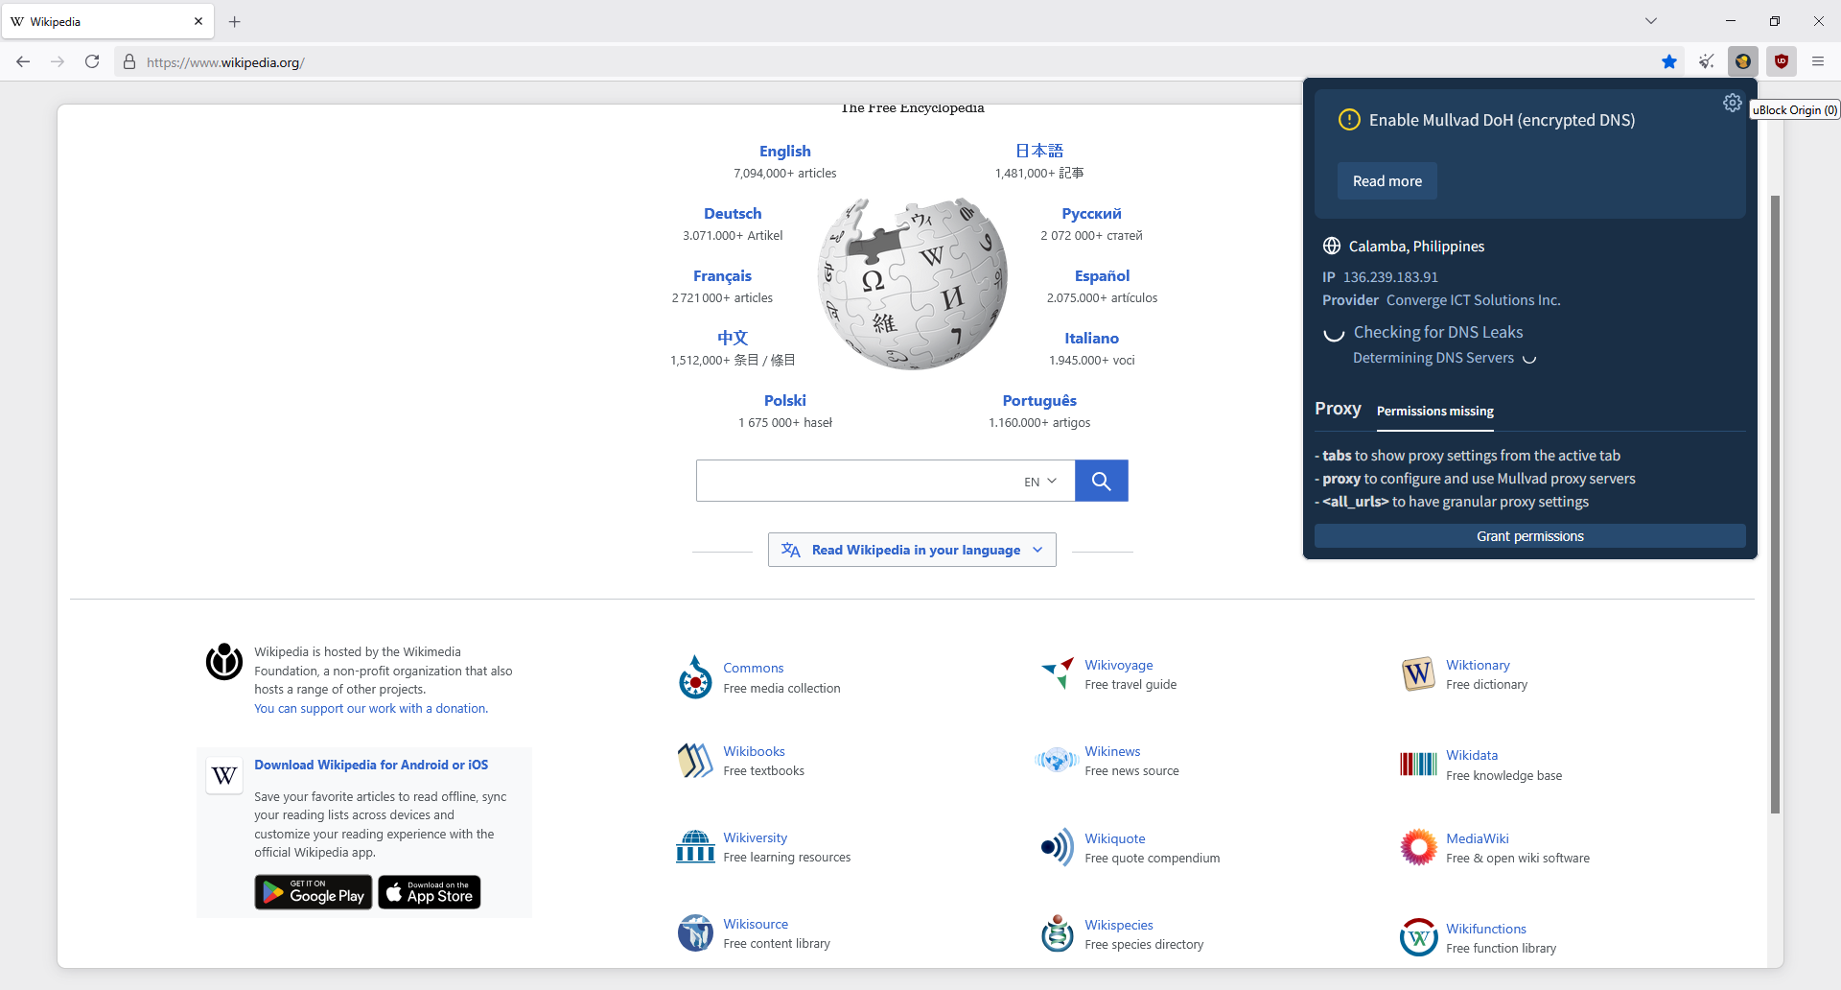
Task: Click the Wikivoyage project icon
Action: pyautogui.click(x=1058, y=673)
